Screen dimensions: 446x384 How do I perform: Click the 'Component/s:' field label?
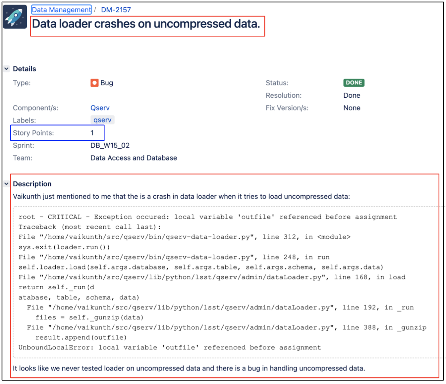tap(35, 108)
